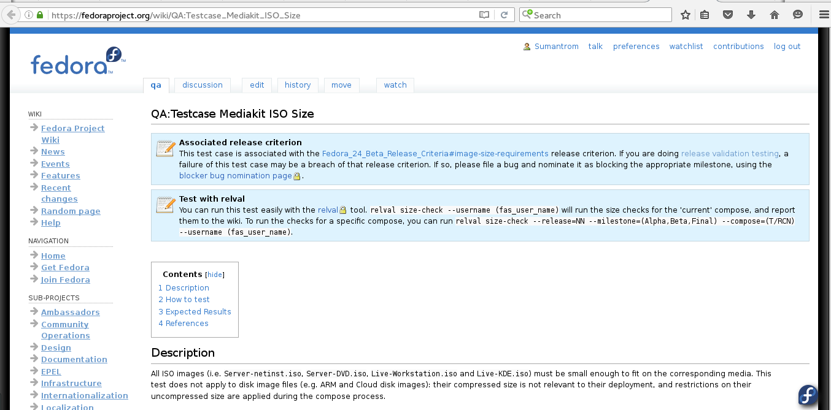Open Help sidebar link
This screenshot has height=410, width=831.
pos(51,223)
